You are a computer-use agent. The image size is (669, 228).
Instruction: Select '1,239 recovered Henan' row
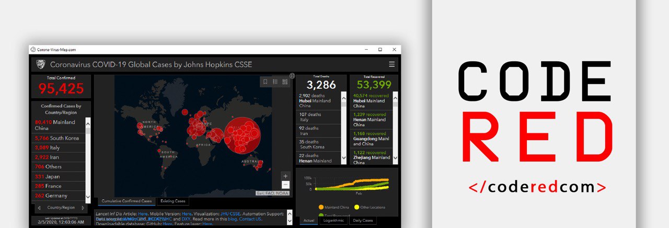click(x=372, y=119)
